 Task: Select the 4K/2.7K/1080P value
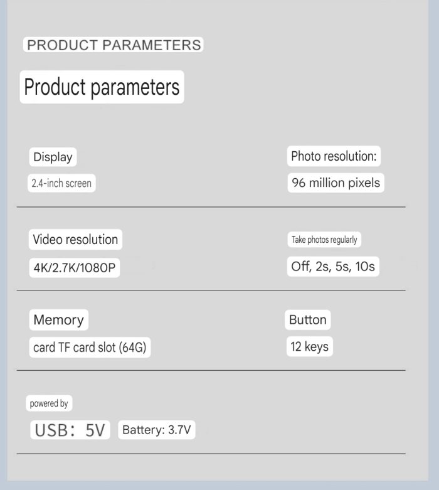click(75, 268)
